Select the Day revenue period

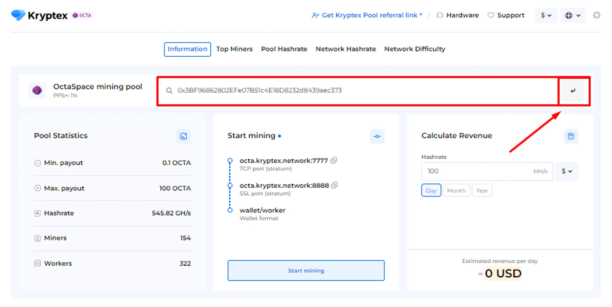click(x=431, y=190)
